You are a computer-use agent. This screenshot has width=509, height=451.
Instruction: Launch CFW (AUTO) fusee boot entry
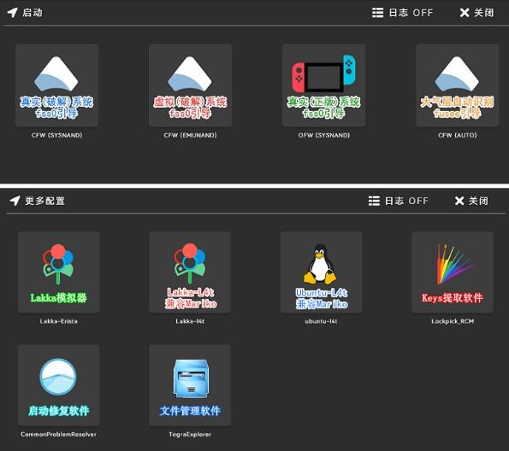pyautogui.click(x=458, y=85)
